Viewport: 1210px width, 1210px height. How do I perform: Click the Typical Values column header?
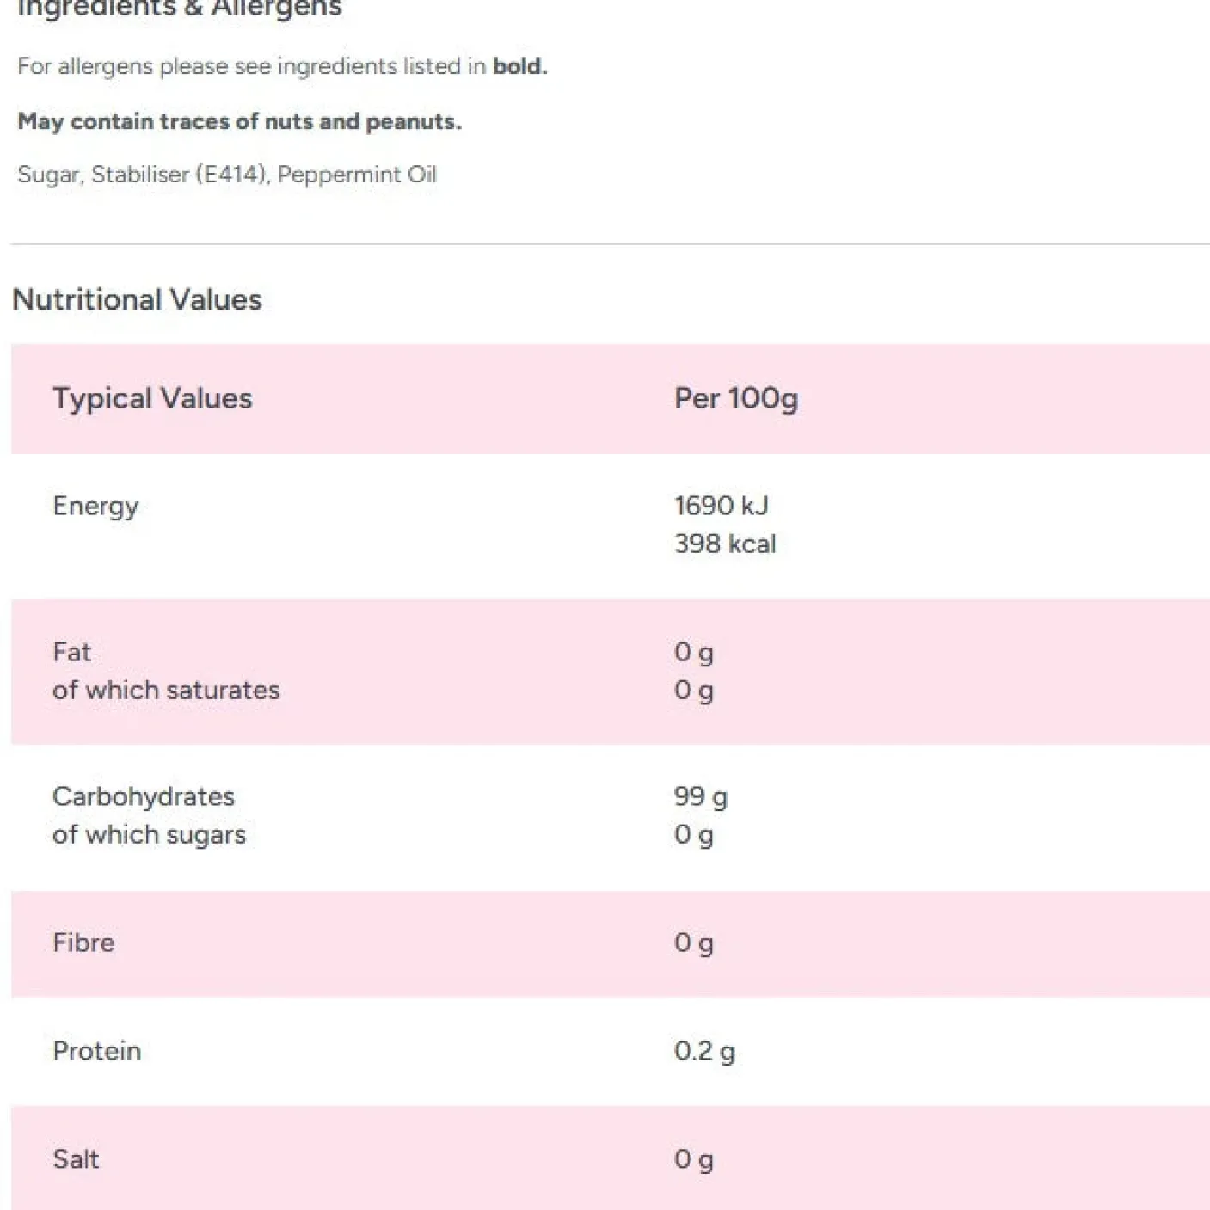pos(152,398)
